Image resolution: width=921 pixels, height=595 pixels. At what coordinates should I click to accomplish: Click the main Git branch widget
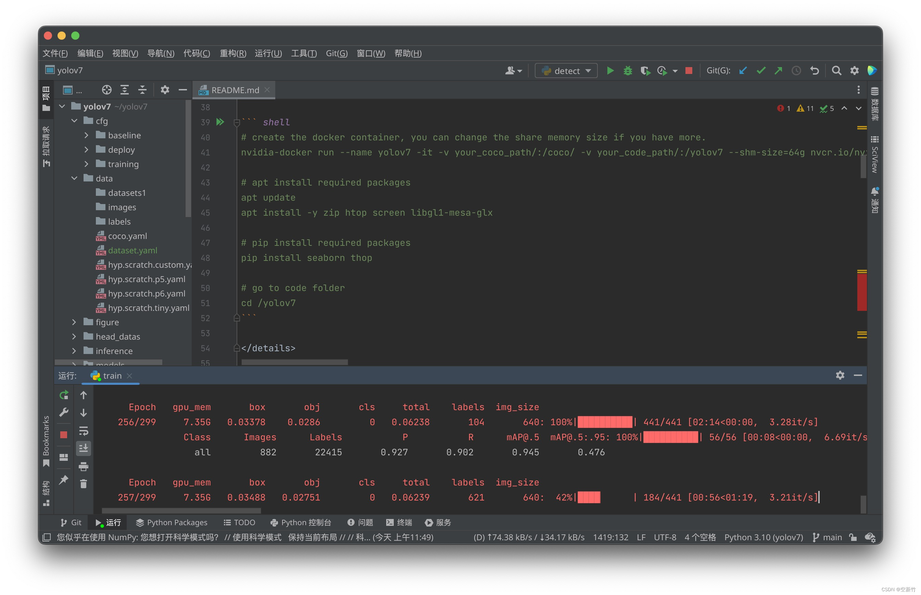click(827, 537)
